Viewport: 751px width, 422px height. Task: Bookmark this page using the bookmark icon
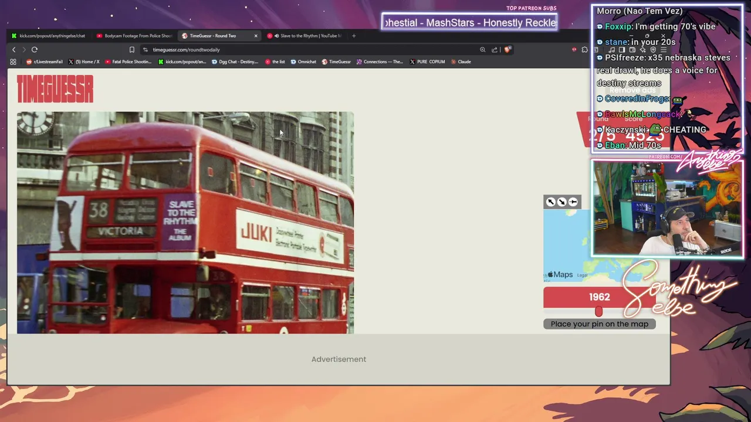pyautogui.click(x=132, y=50)
